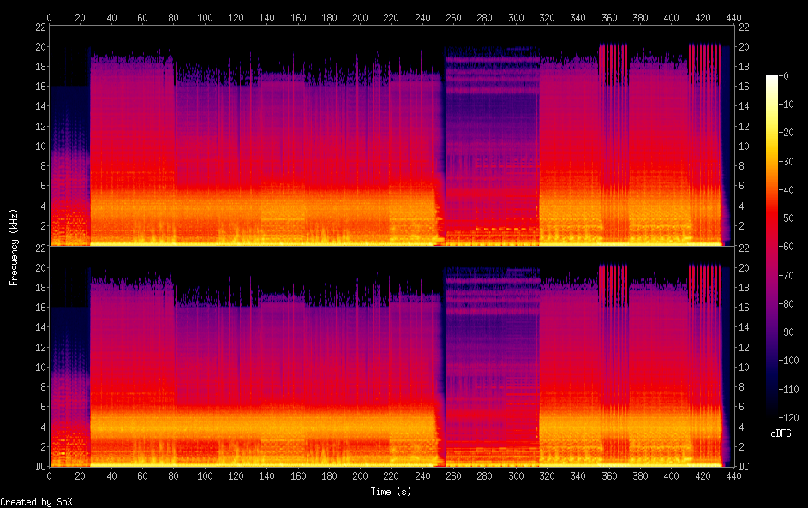Select the "-10" color scale label

[x=787, y=104]
